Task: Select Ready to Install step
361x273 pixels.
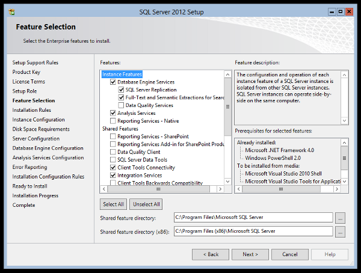Action: point(30,186)
